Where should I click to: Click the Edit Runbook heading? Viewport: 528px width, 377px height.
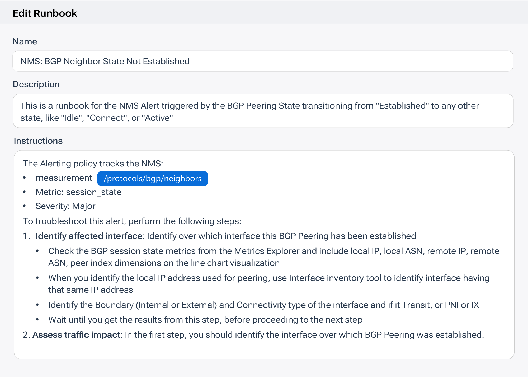pos(45,13)
